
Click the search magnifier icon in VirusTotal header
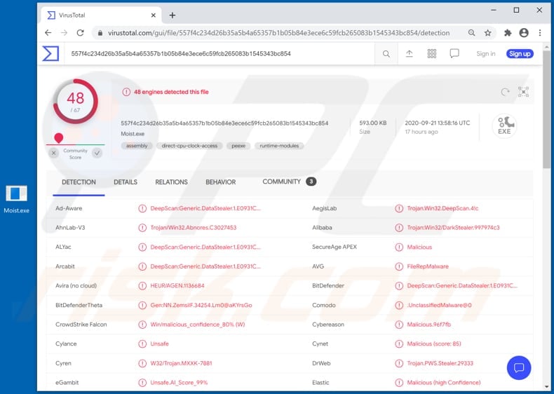tap(386, 54)
